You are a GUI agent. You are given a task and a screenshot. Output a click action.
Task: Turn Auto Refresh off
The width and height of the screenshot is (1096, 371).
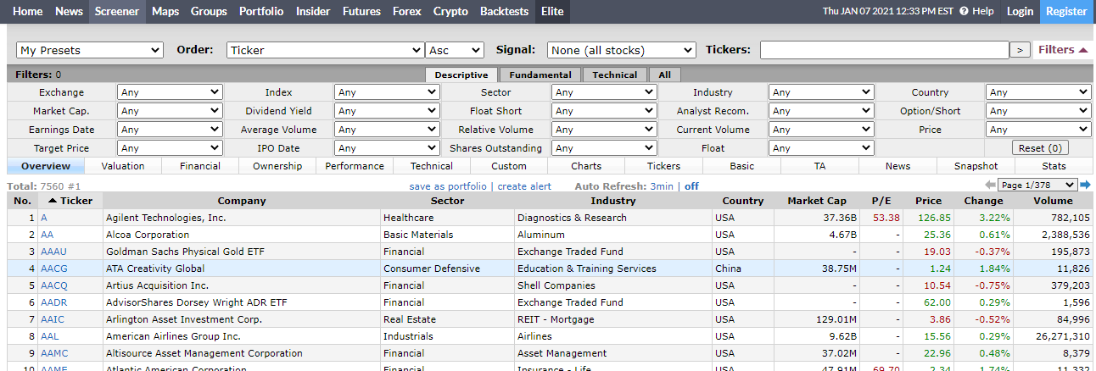(691, 186)
